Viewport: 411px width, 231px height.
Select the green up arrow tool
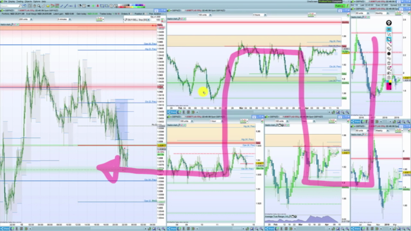[93, 6]
